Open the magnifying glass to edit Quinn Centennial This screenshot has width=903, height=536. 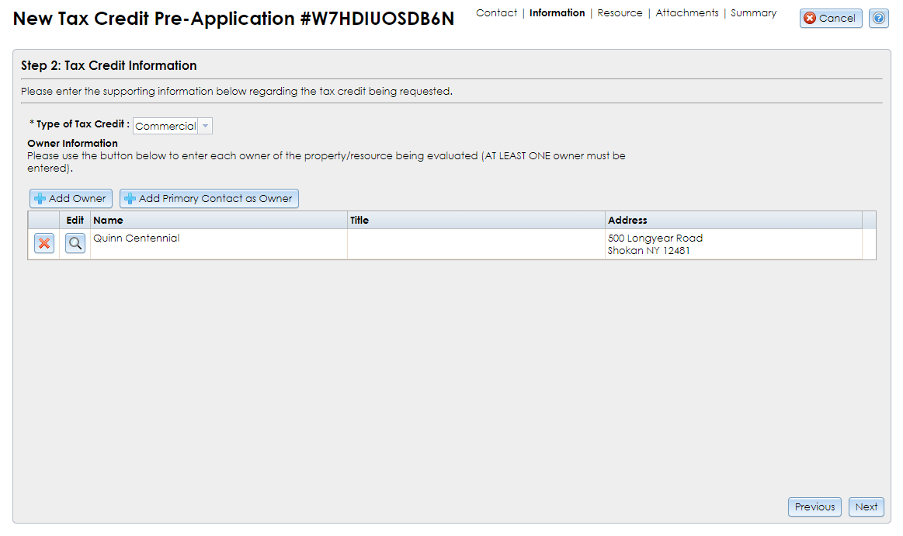(75, 243)
